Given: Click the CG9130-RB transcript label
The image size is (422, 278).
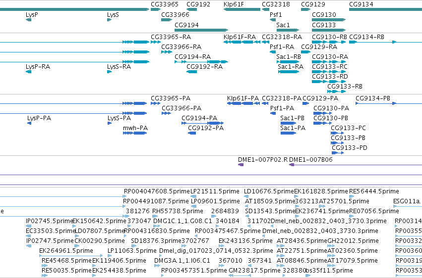Looking at the screenshot, I should (x=329, y=37).
